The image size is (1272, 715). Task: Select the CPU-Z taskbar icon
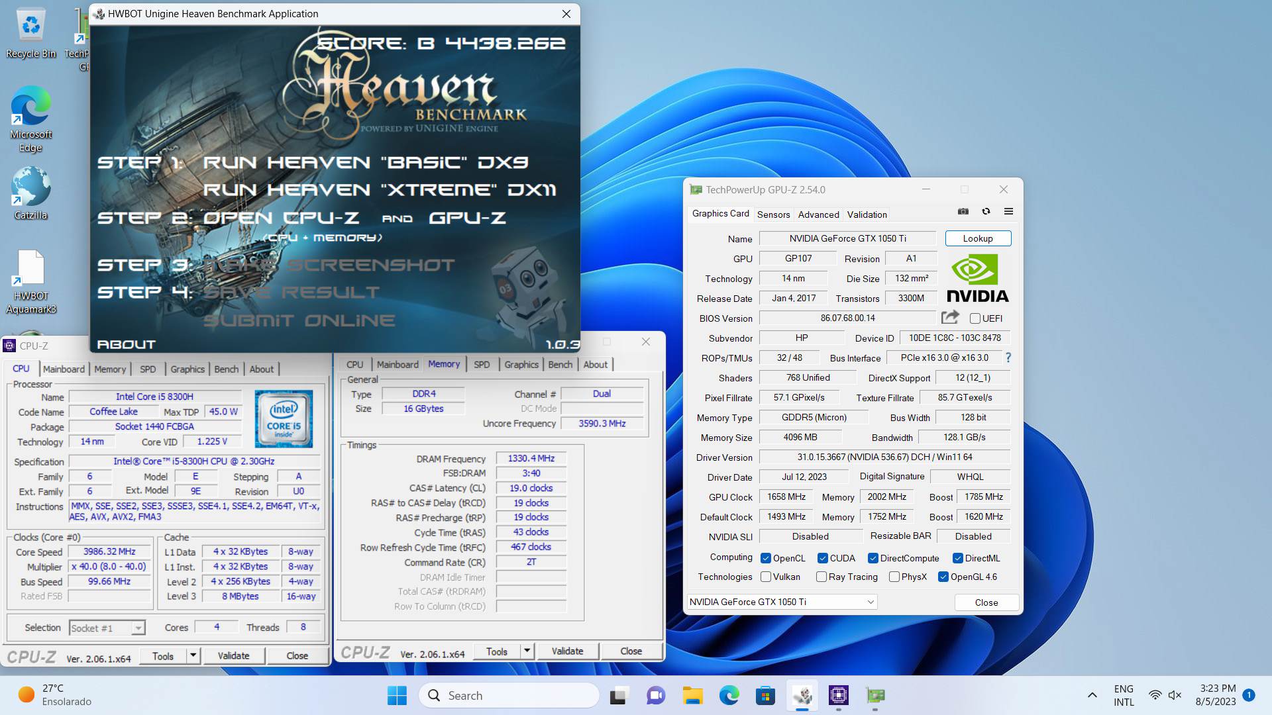839,695
